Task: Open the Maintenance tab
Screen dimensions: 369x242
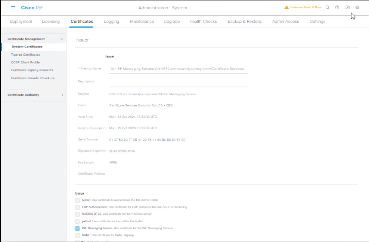Action: 142,21
